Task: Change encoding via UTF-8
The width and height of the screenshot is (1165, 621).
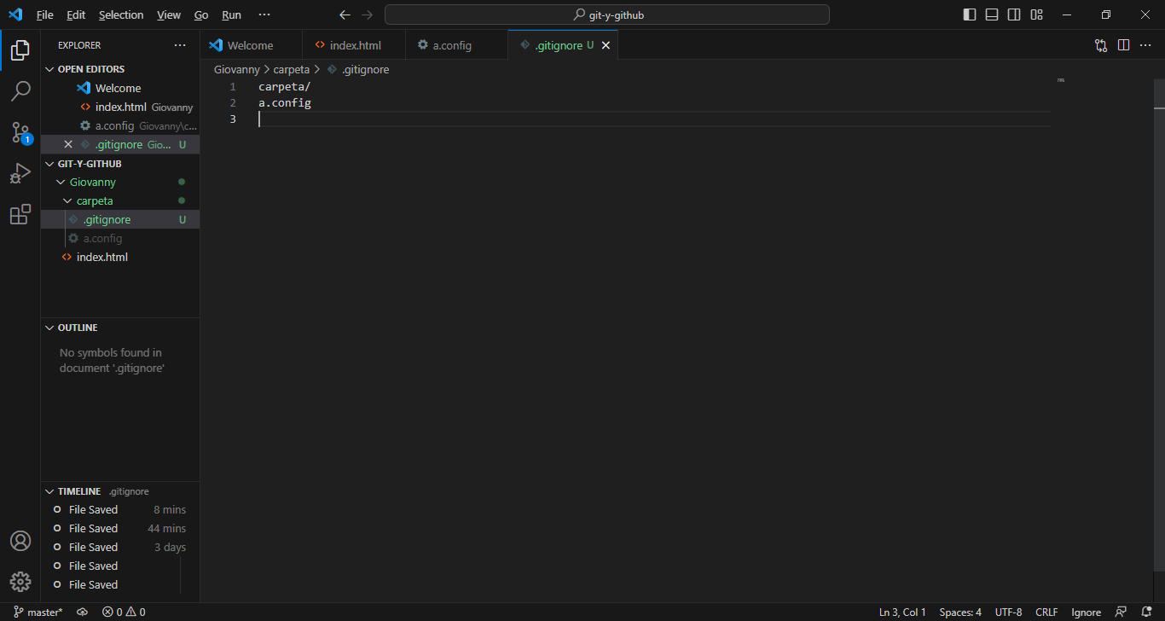Action: pyautogui.click(x=1008, y=612)
